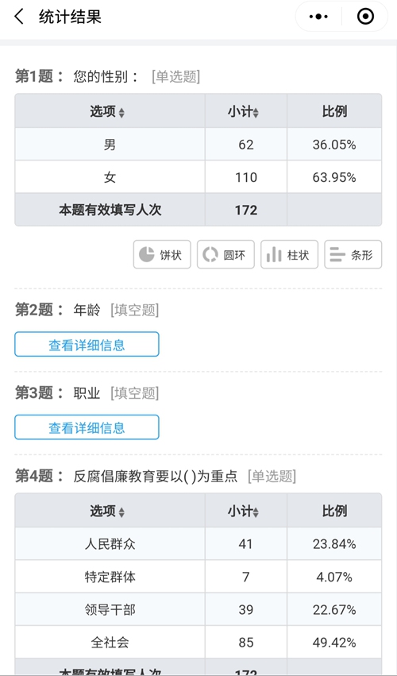Select the 领导干部 option row
This screenshot has height=676, width=397.
point(198,609)
